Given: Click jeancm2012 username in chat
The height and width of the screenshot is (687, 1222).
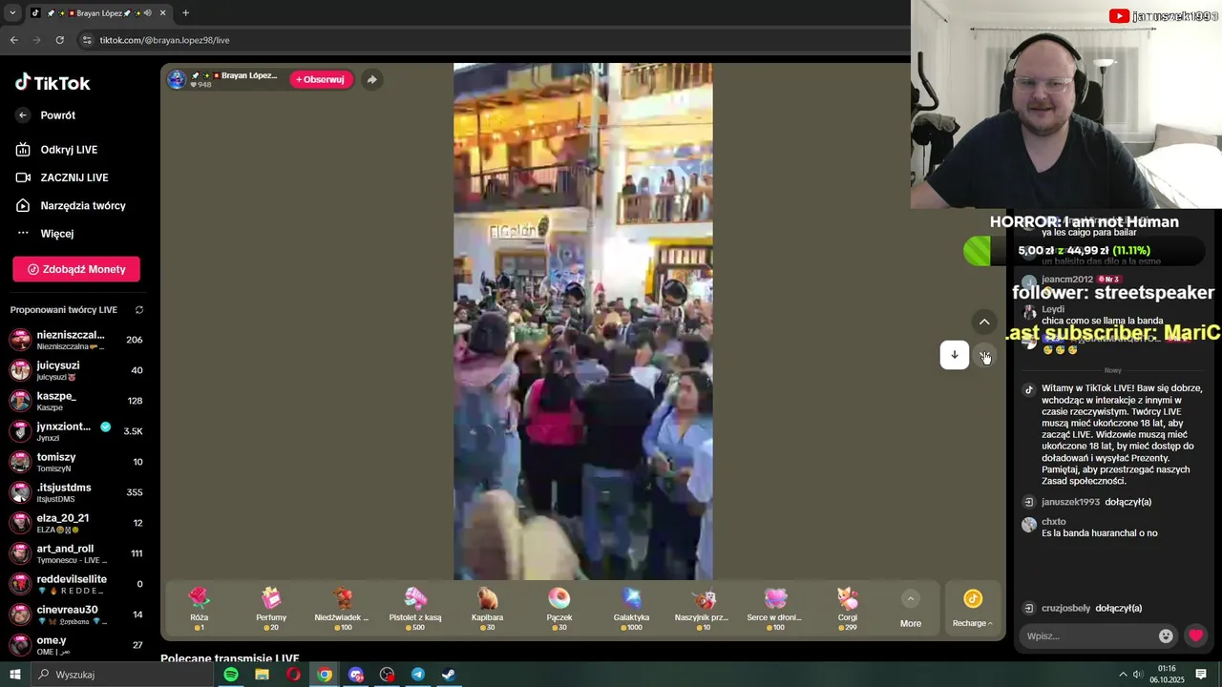Looking at the screenshot, I should [1067, 280].
